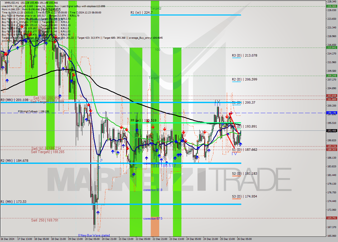Click the XMRUSD.H1 symbol title text

[x=12, y=2]
